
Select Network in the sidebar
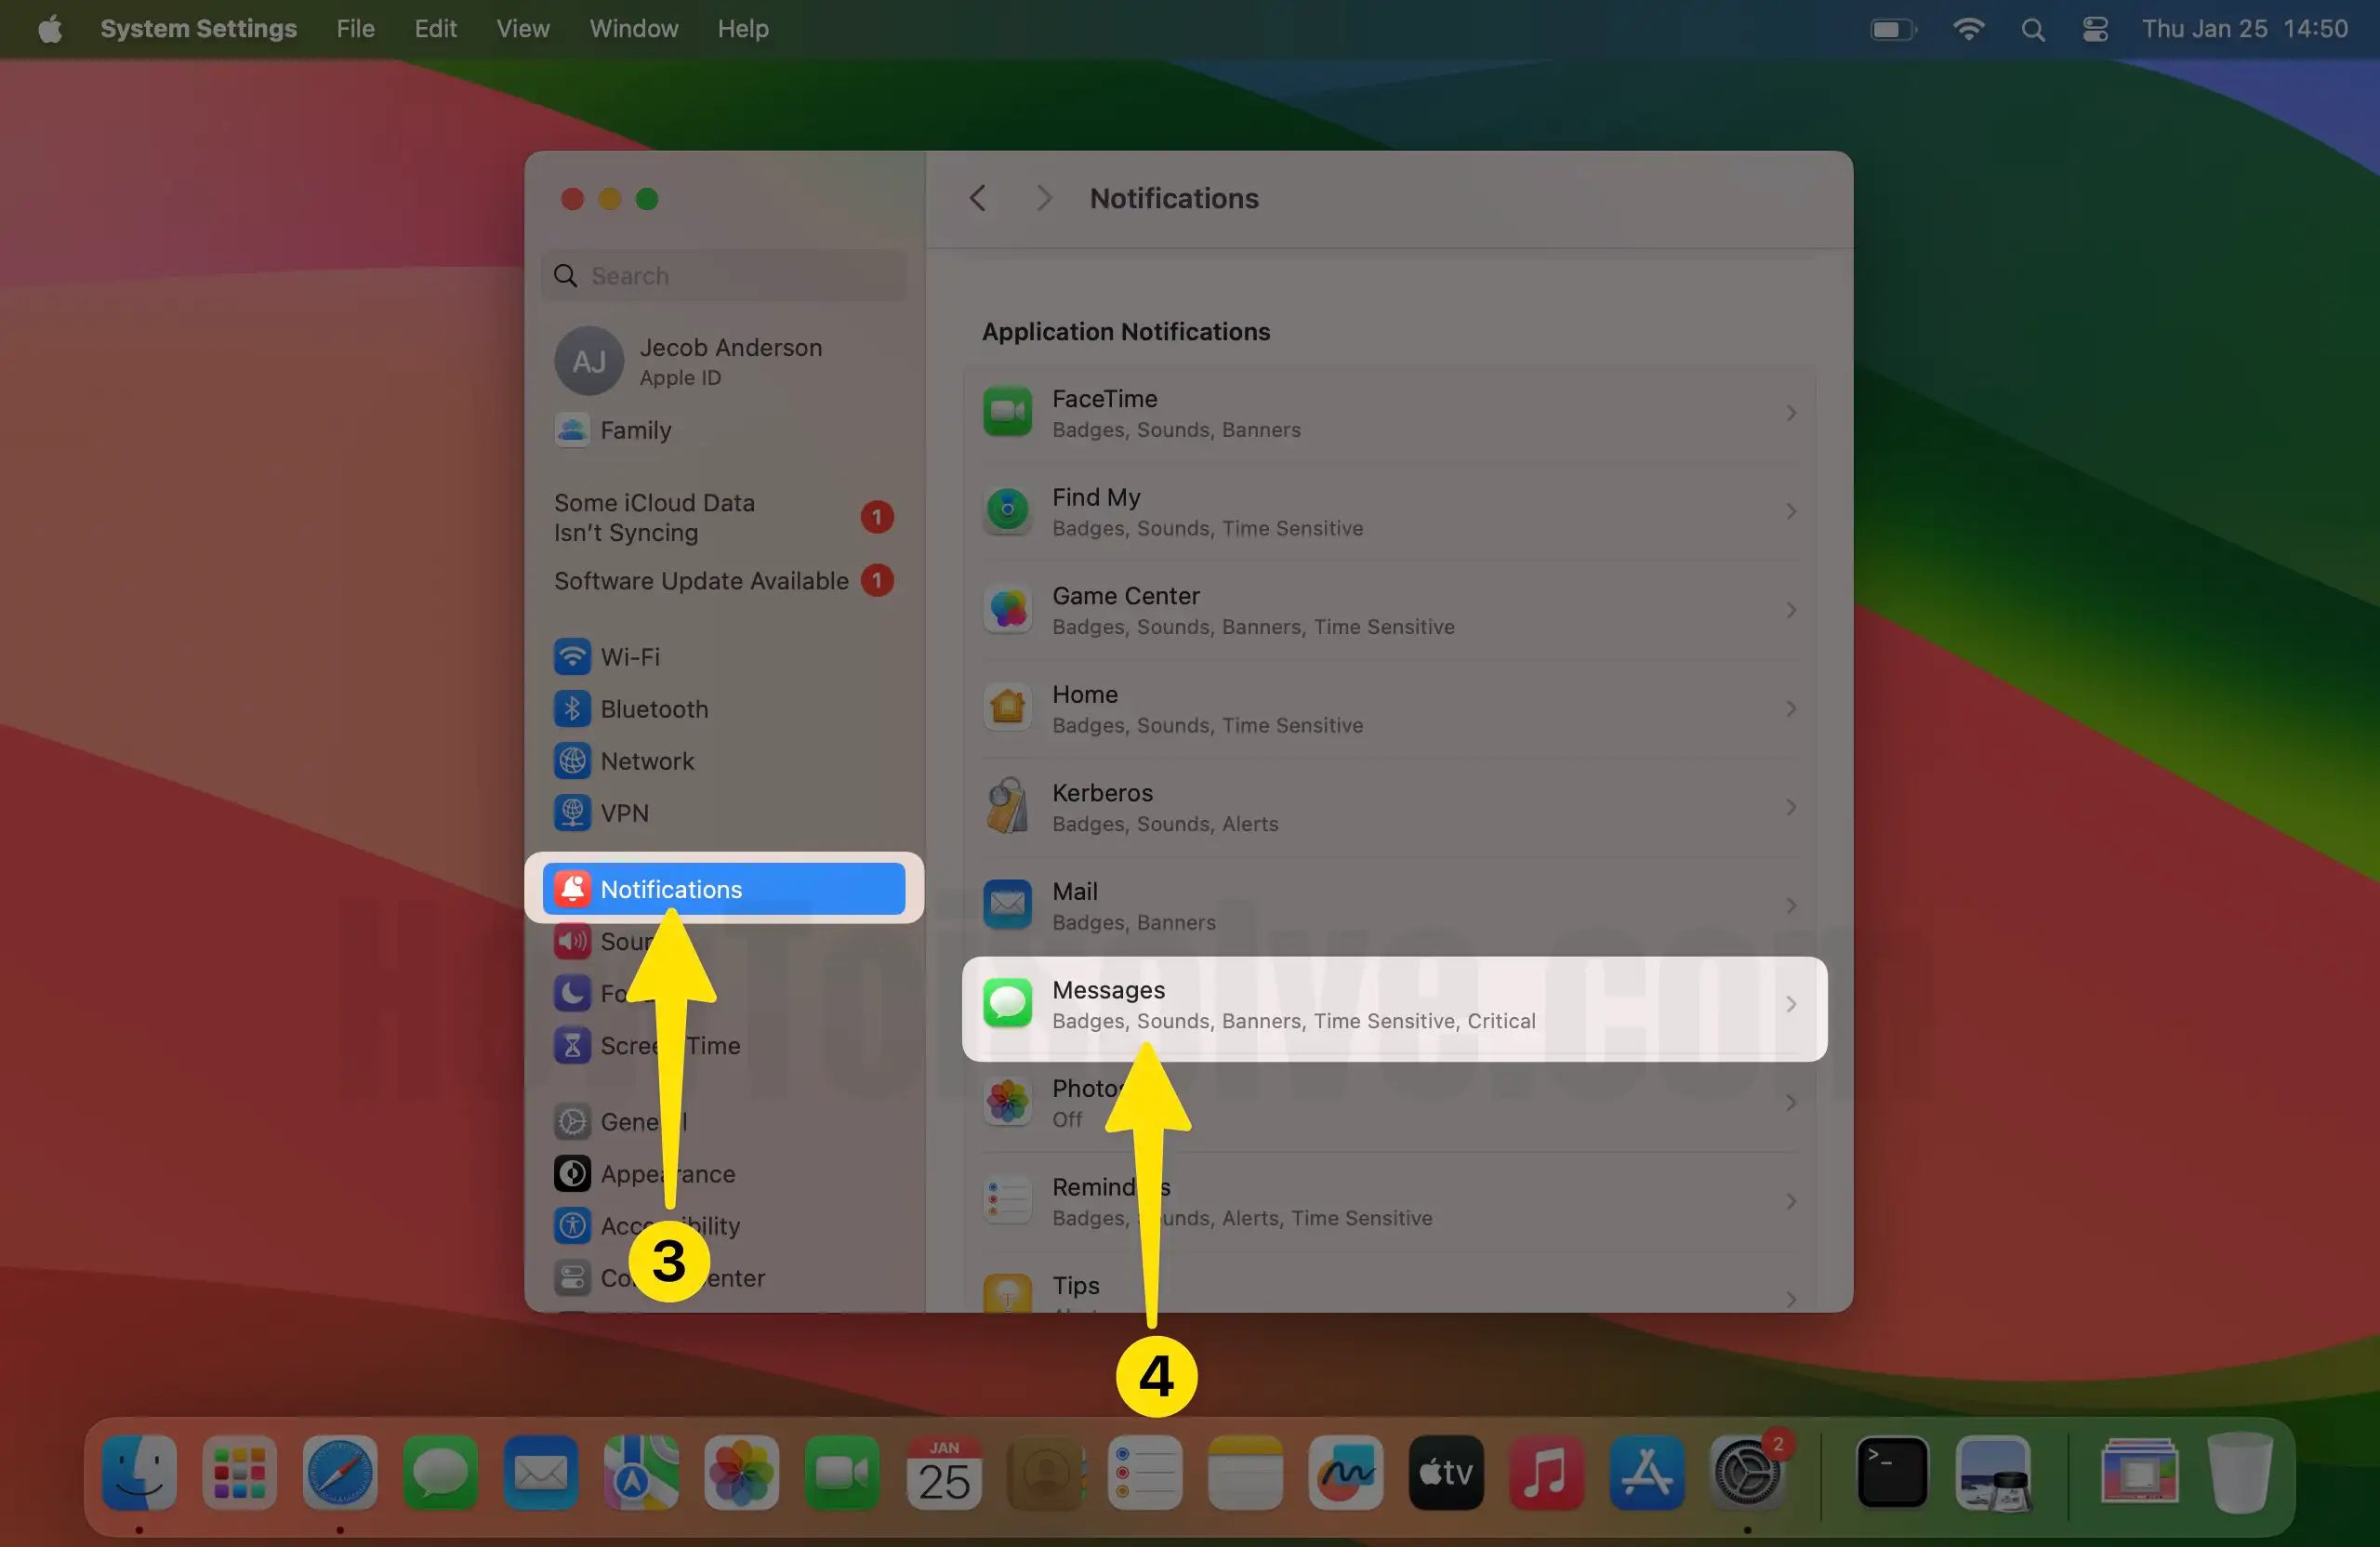[723, 761]
